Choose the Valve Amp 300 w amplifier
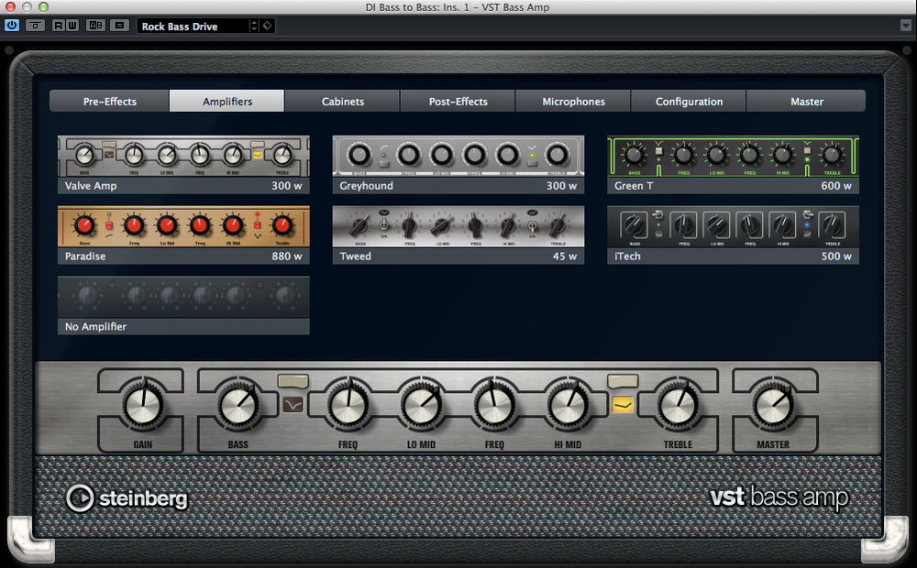Viewport: 917px width, 568px height. (x=183, y=165)
